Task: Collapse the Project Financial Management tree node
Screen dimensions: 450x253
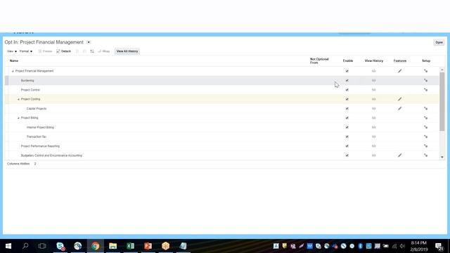Action: [13, 71]
